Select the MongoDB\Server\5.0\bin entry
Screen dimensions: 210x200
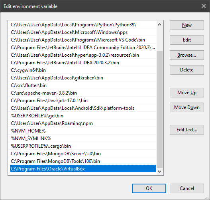coord(82,154)
